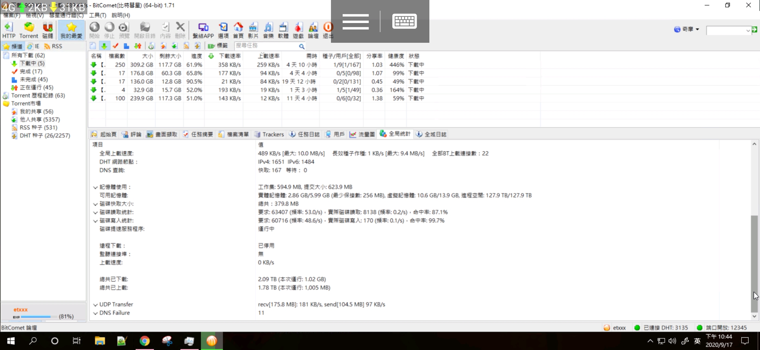Expand the DNS Failure row

95,313
